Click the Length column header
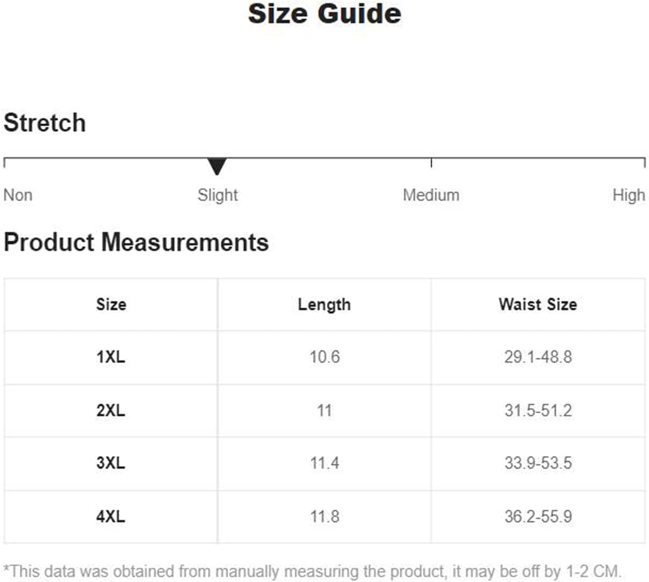 point(324,305)
